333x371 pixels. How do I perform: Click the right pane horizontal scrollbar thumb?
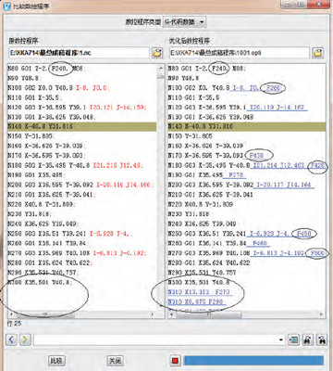pos(209,314)
